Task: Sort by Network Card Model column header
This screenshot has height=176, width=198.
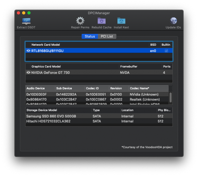Action: coord(46,45)
